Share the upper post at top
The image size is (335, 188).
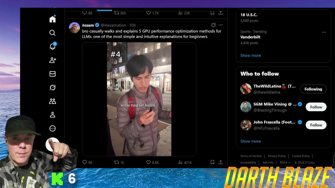click(x=221, y=13)
